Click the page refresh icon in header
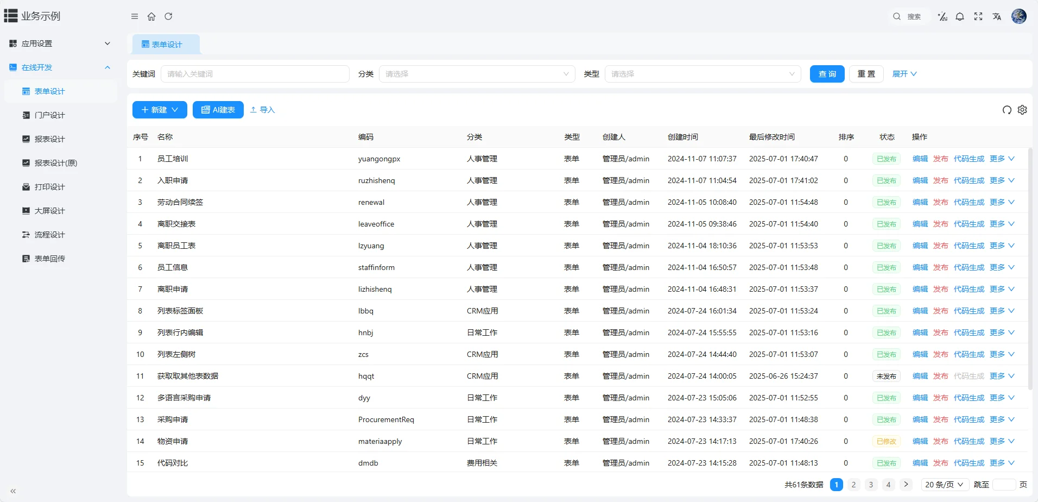The height and width of the screenshot is (502, 1038). click(168, 16)
